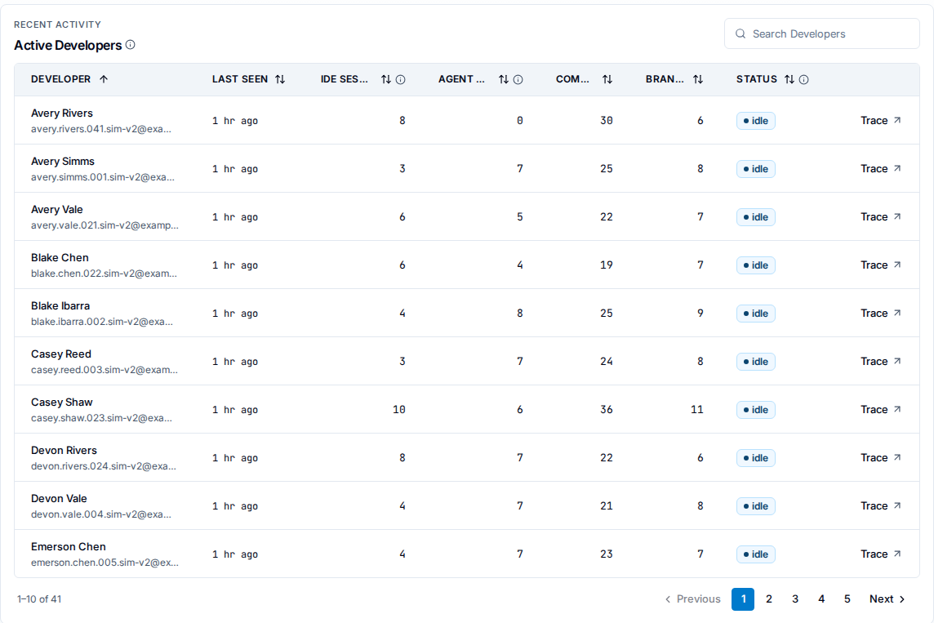Click the LAST SEEN column header
The height and width of the screenshot is (623, 934).
tap(240, 79)
